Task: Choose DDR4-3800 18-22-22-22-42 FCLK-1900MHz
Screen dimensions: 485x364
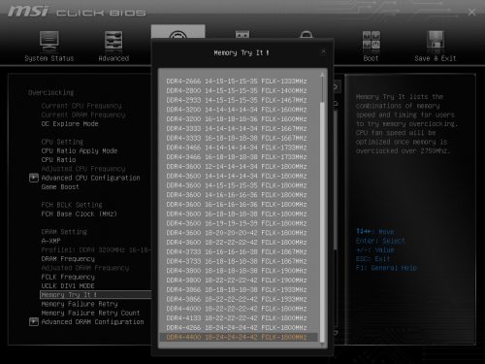Action: tap(237, 281)
